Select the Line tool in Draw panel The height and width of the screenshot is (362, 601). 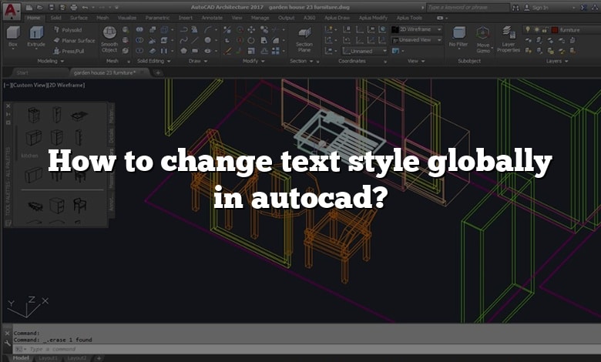click(195, 40)
